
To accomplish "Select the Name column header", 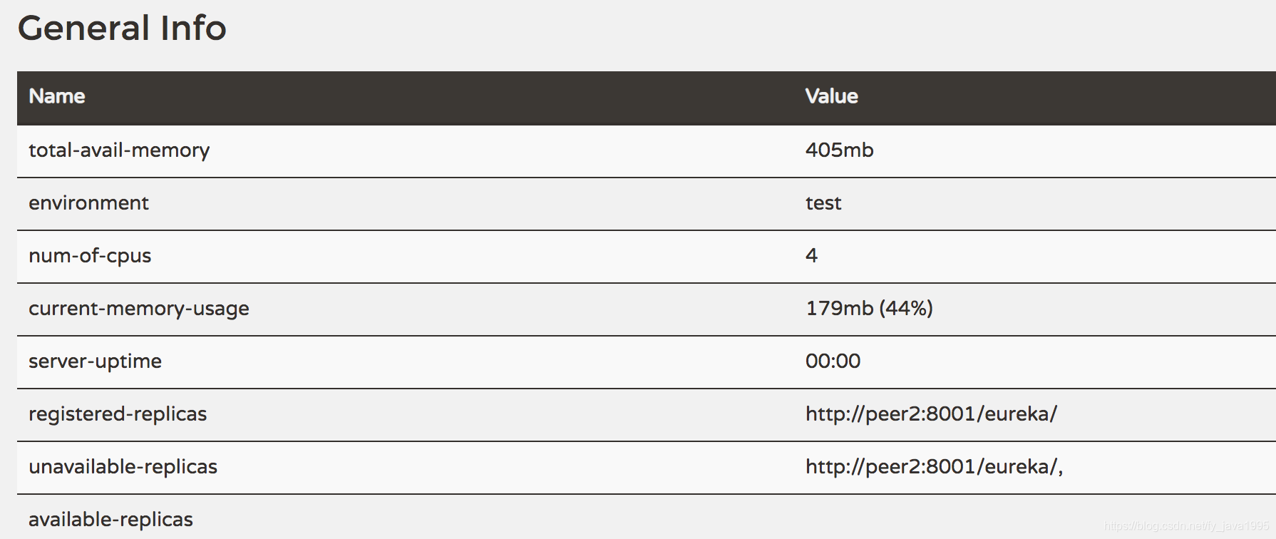I will click(57, 96).
